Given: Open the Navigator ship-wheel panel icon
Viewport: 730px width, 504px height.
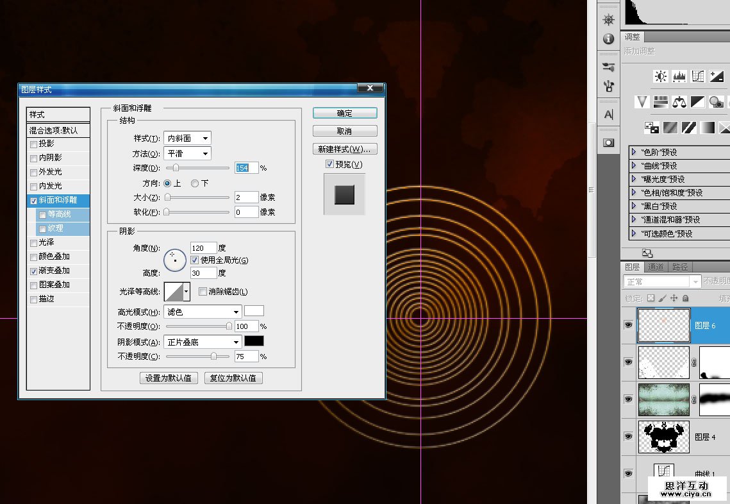Looking at the screenshot, I should pos(608,19).
